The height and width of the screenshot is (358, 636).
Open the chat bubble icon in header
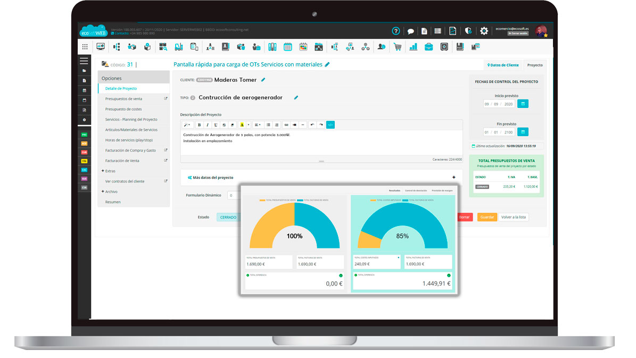[411, 31]
